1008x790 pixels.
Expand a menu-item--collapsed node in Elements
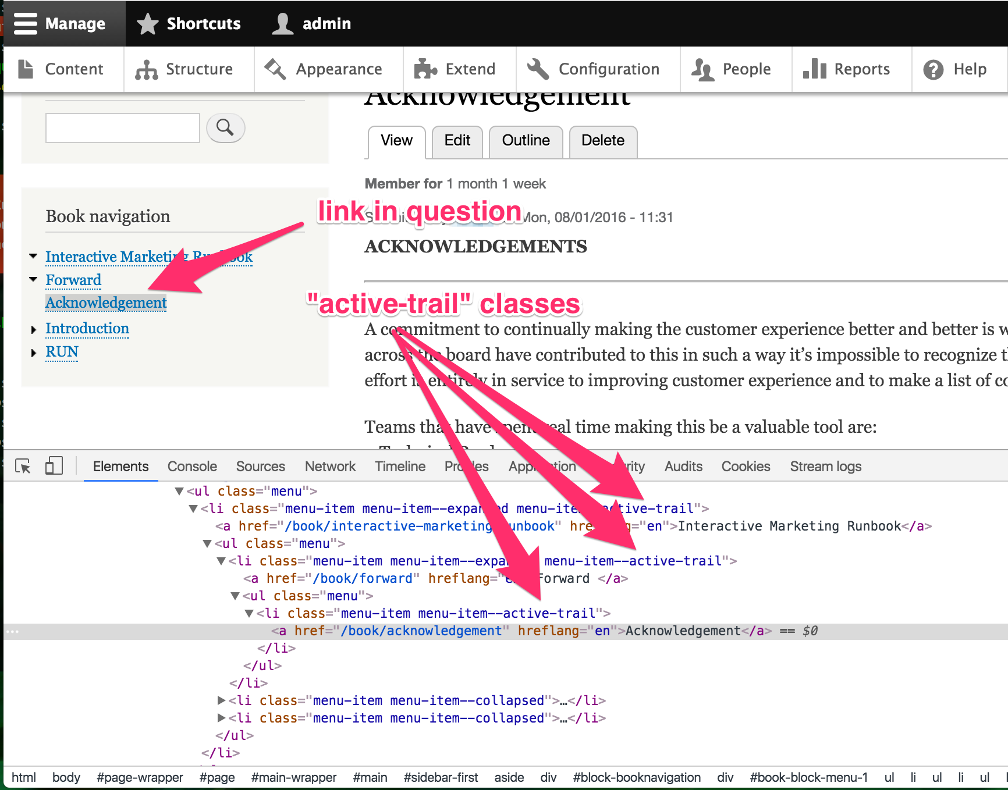pos(222,700)
